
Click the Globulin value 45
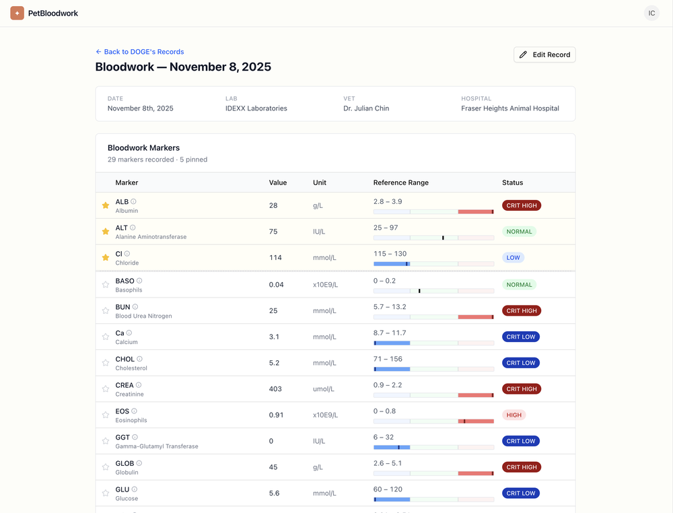pos(273,467)
